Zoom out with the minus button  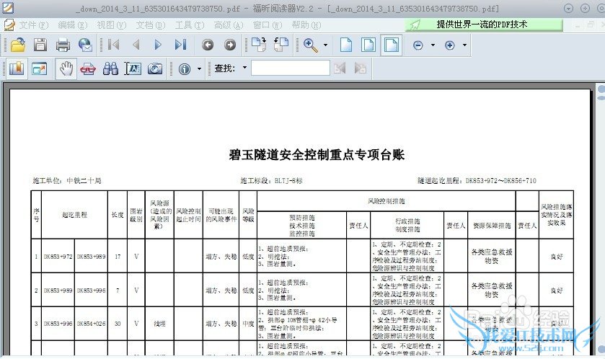point(418,45)
